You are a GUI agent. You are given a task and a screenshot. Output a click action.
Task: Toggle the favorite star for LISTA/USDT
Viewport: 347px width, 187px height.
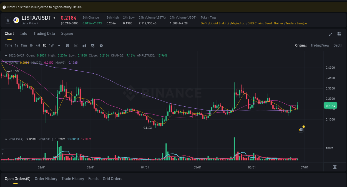(8, 20)
